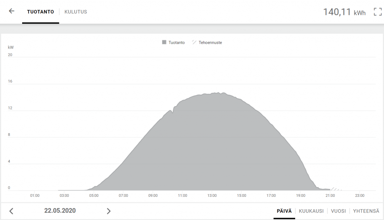The image size is (384, 220).
Task: Toggle Tehoennuste series in legend
Action: pos(210,43)
